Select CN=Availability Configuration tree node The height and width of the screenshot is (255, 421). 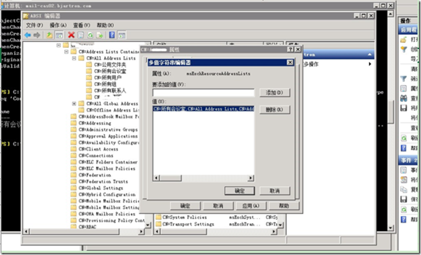[x=109, y=143]
